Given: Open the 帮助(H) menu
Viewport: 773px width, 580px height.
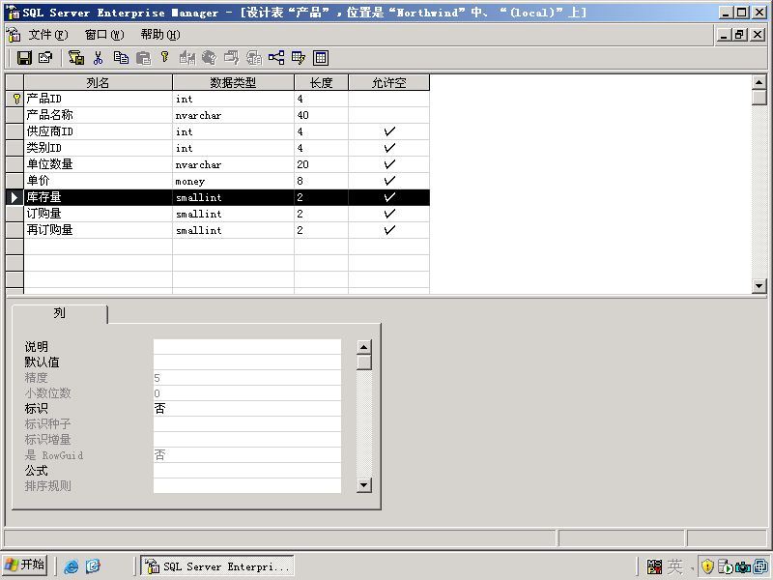Looking at the screenshot, I should coord(160,35).
